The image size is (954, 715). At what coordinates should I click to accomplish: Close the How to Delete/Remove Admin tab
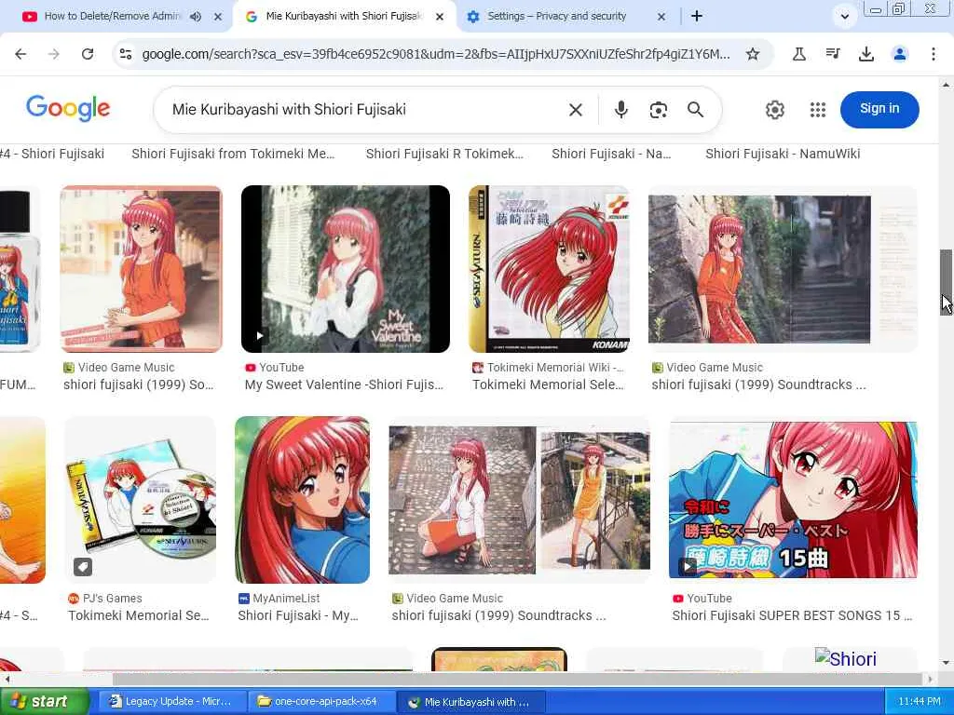pos(218,17)
